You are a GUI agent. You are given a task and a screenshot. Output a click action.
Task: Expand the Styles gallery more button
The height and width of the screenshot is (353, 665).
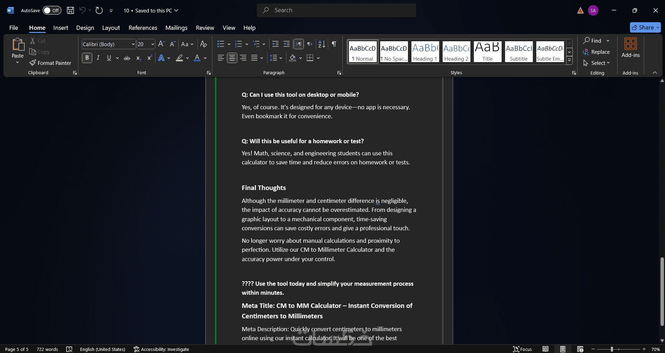[x=569, y=60]
